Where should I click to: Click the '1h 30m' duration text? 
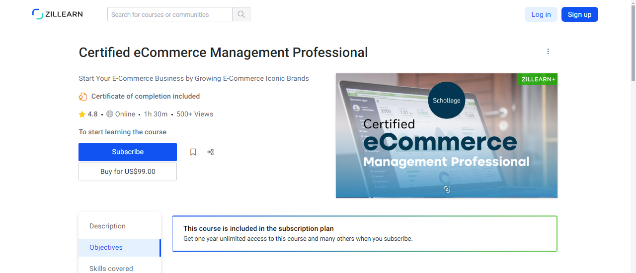pyautogui.click(x=156, y=114)
